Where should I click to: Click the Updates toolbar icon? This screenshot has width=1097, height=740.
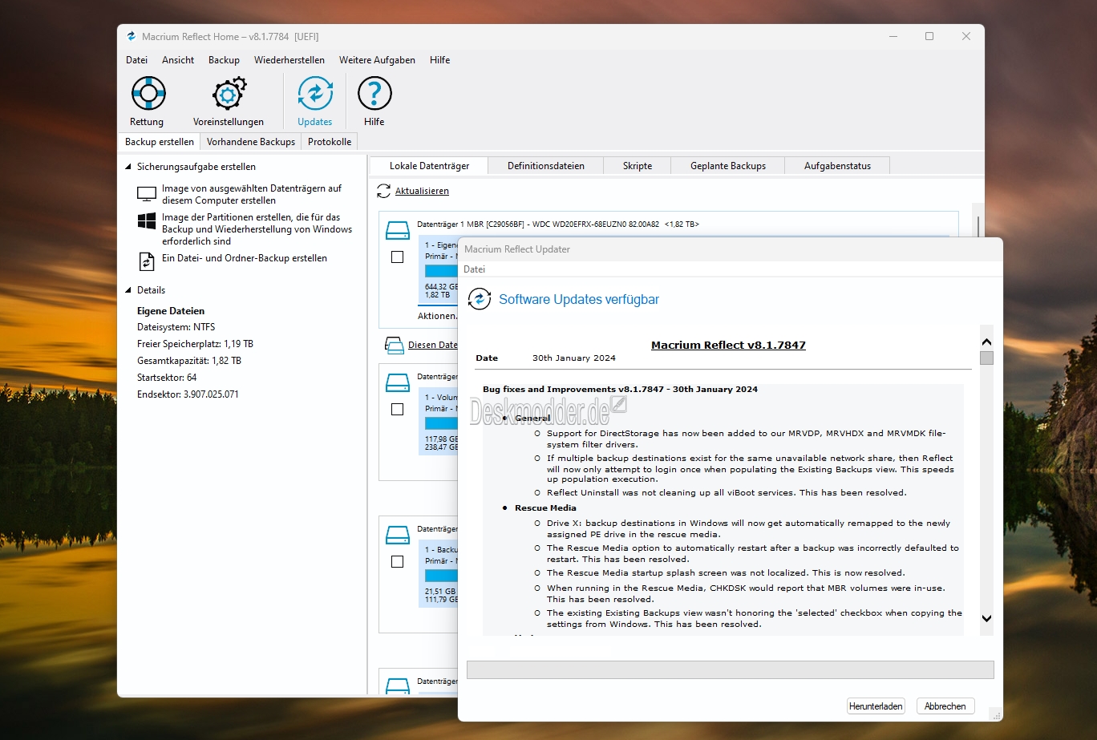click(314, 94)
